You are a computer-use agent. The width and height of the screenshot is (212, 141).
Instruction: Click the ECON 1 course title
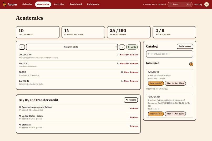(22, 72)
